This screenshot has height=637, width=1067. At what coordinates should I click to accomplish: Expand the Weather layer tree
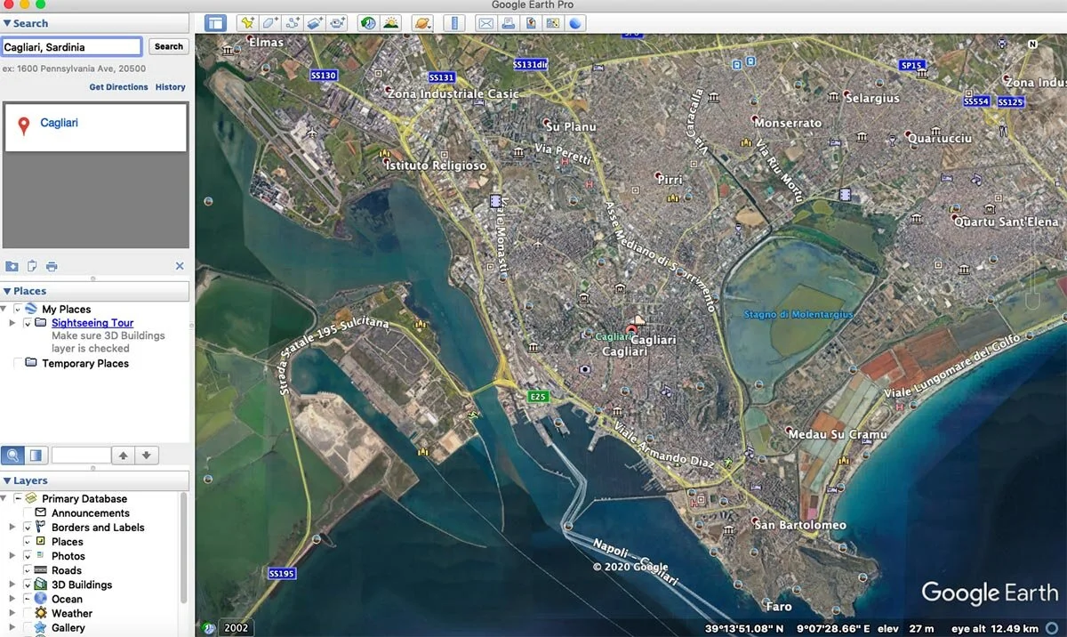point(12,613)
